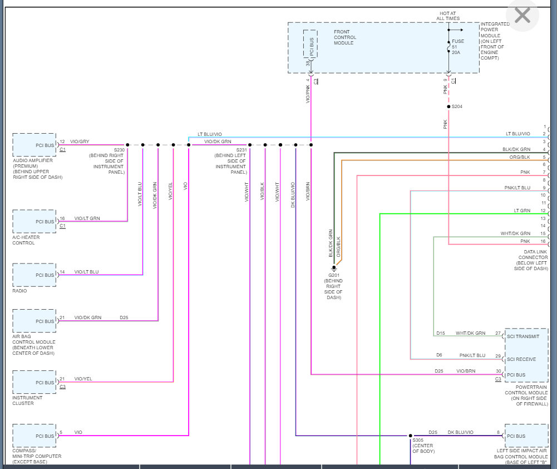Click the VIO/DK GRN label beside S231
The height and width of the screenshot is (469, 557).
[218, 141]
